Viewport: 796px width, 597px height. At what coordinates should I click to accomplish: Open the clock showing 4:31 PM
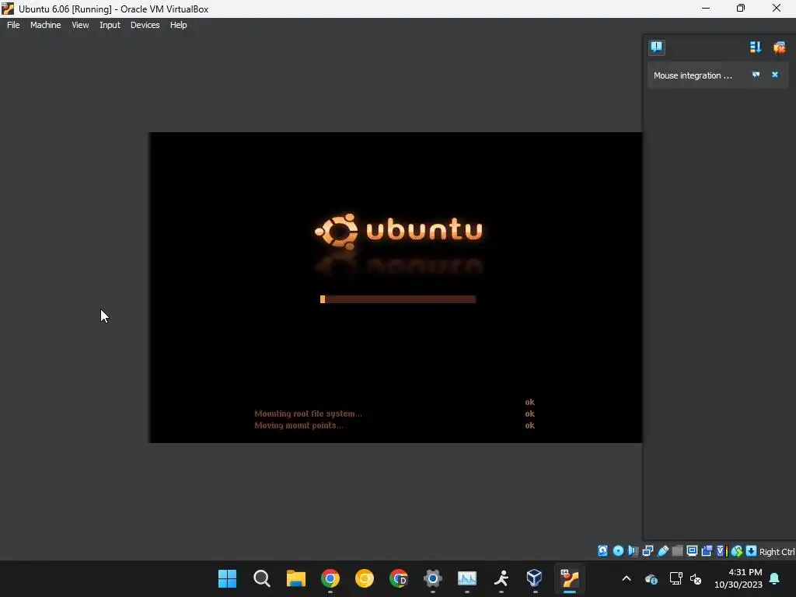(x=738, y=578)
